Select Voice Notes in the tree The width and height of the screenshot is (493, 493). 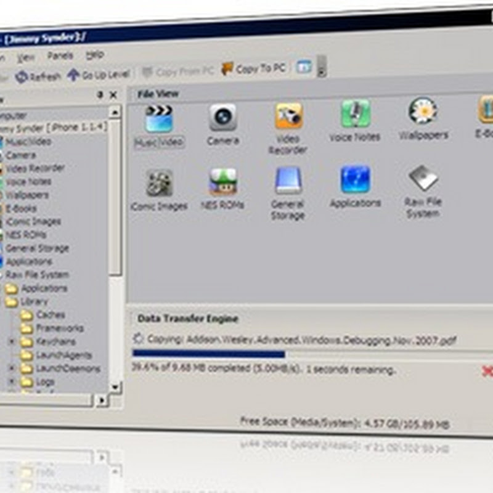(x=28, y=182)
